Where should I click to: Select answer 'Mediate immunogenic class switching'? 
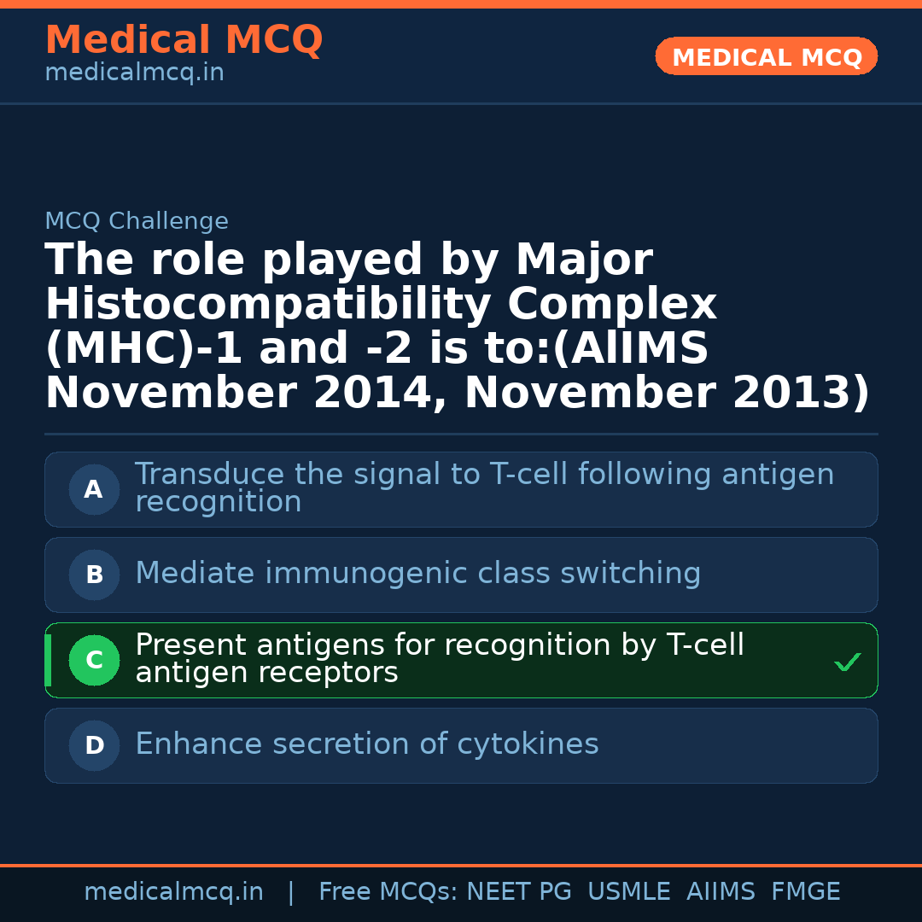pos(417,574)
